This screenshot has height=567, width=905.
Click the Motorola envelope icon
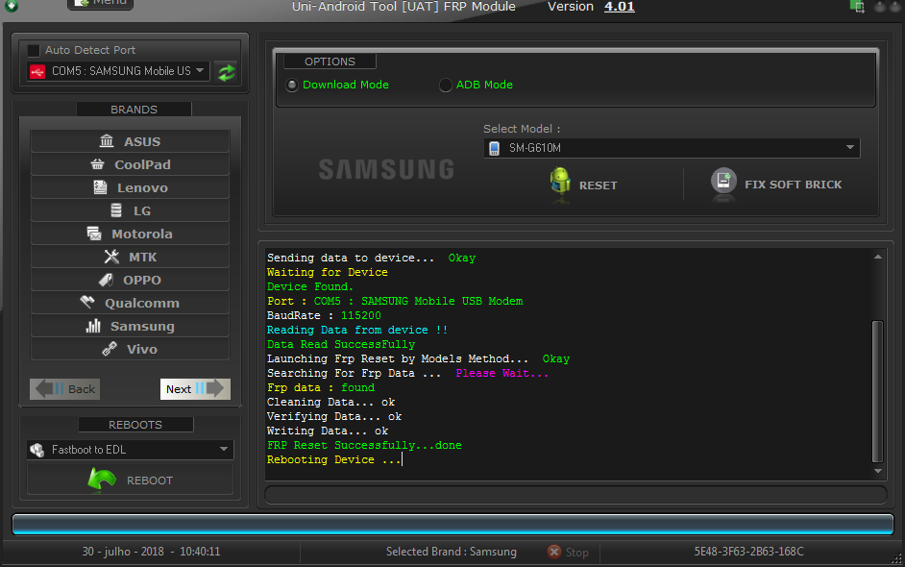(94, 234)
